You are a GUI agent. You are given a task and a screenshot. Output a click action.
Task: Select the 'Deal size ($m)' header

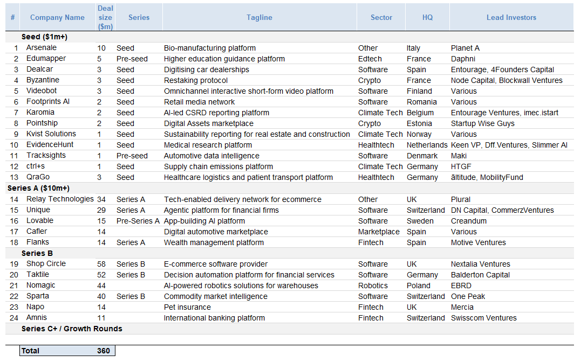pos(105,17)
